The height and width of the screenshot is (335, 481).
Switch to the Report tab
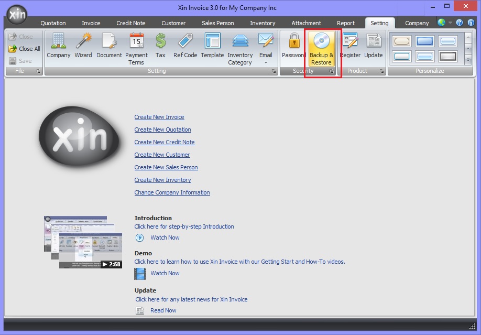click(346, 23)
